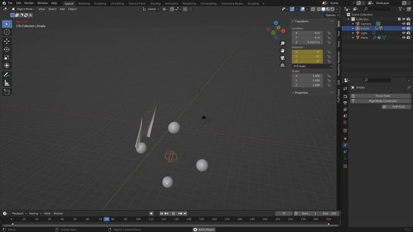The width and height of the screenshot is (413, 232).
Task: Switch to the Shading workspace tab
Action: [x=155, y=3]
